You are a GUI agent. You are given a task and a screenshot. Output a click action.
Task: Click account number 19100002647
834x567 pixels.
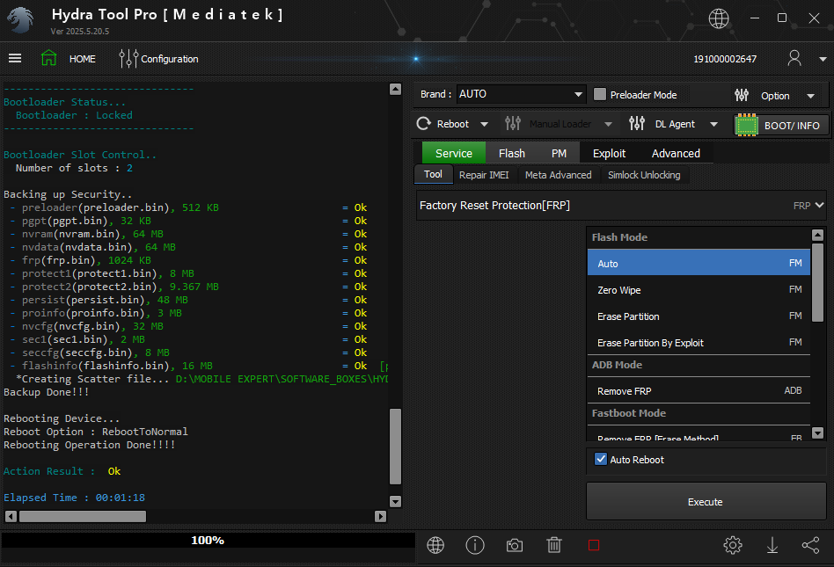pyautogui.click(x=725, y=59)
